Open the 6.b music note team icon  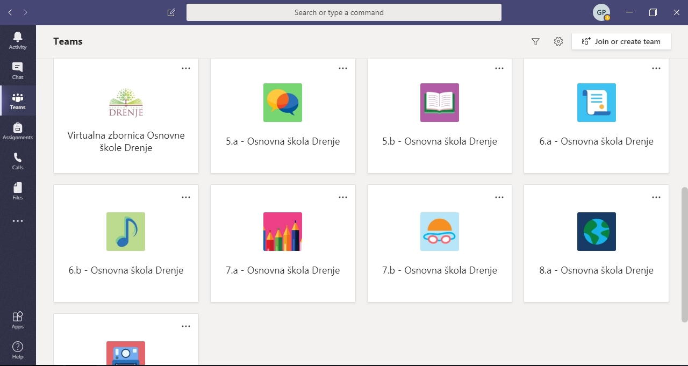[x=126, y=232]
